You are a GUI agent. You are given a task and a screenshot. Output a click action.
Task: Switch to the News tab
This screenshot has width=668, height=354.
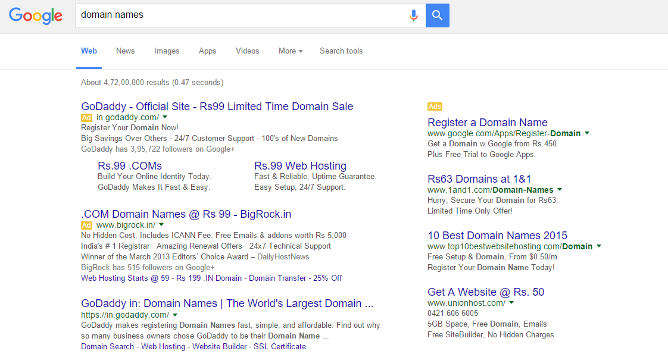click(125, 51)
